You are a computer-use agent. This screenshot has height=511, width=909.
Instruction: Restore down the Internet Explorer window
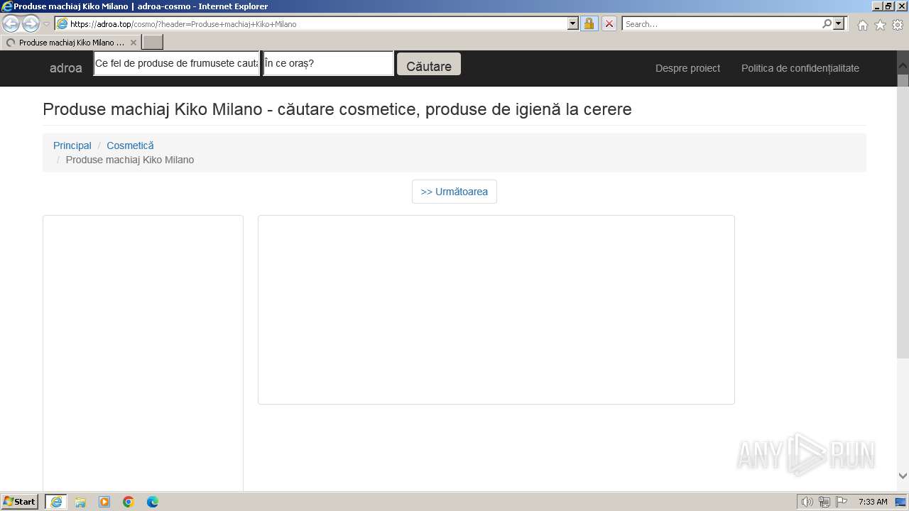[x=889, y=6]
